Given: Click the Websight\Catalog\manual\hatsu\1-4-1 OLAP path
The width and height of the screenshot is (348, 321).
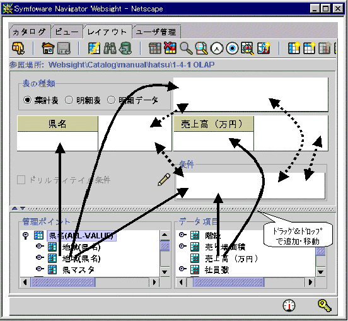Looking at the screenshot, I should pyautogui.click(x=132, y=64).
